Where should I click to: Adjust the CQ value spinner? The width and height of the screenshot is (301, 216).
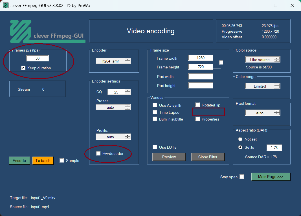pos(128,92)
